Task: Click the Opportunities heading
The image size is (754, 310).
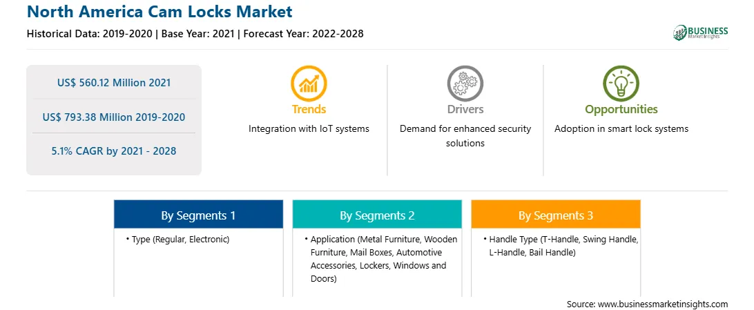Action: [621, 110]
